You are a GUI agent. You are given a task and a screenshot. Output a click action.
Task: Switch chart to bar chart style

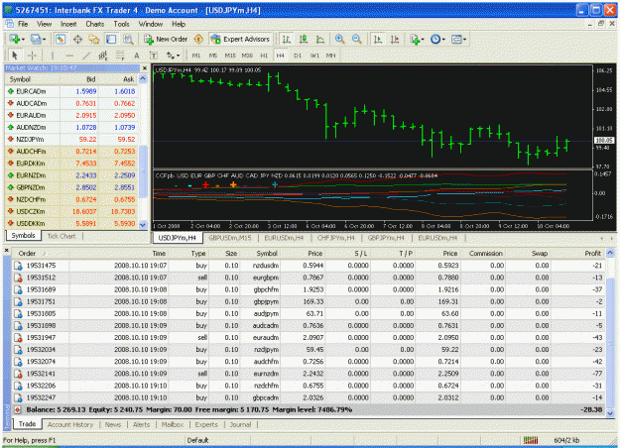point(287,39)
